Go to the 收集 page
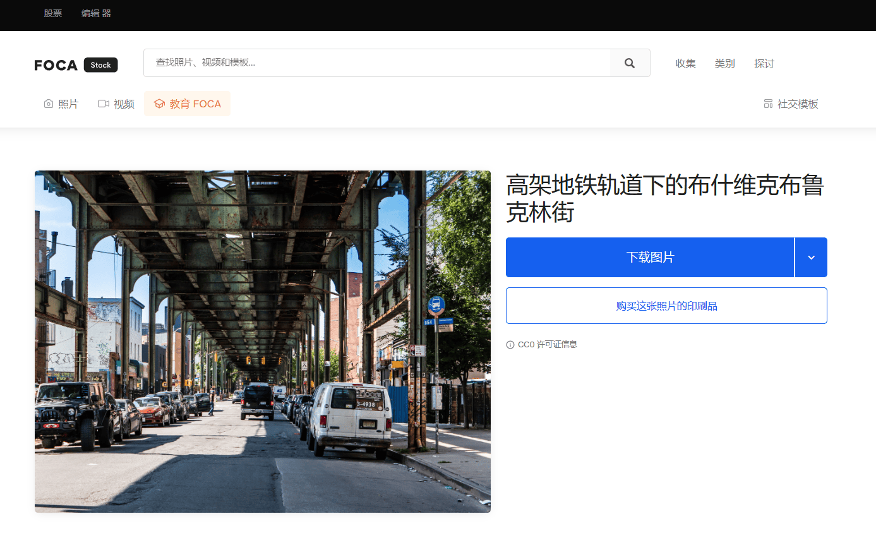The height and width of the screenshot is (538, 876). coord(685,63)
